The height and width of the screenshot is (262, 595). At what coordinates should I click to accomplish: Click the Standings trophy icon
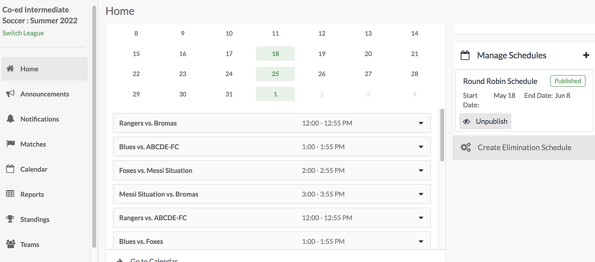click(10, 219)
